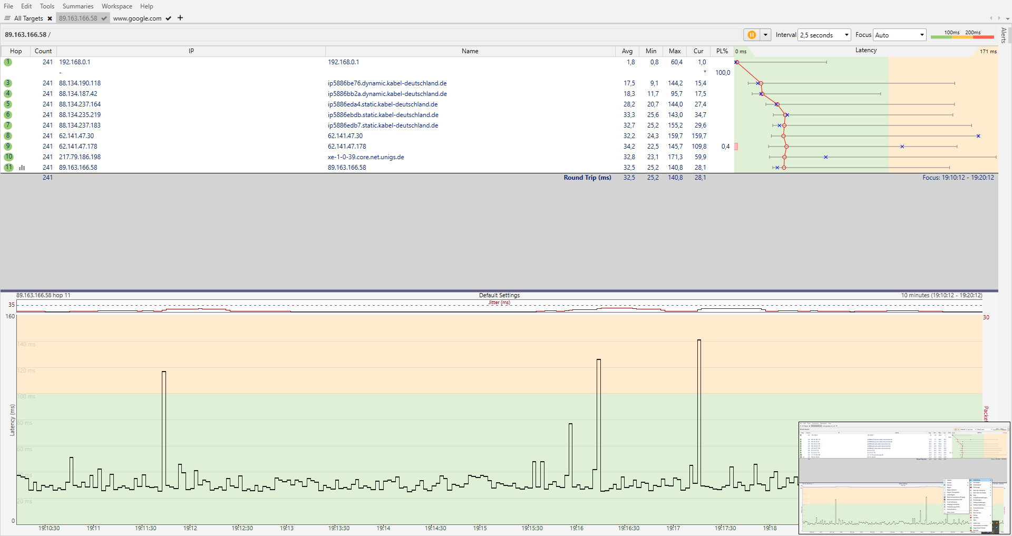Click the checkmark on the www.google.com tab
Viewport: 1012px width, 536px height.
click(168, 18)
